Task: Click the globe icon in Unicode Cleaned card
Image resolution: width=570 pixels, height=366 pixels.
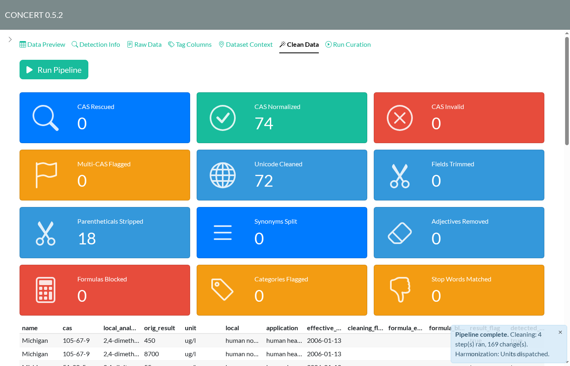Action: 223,175
